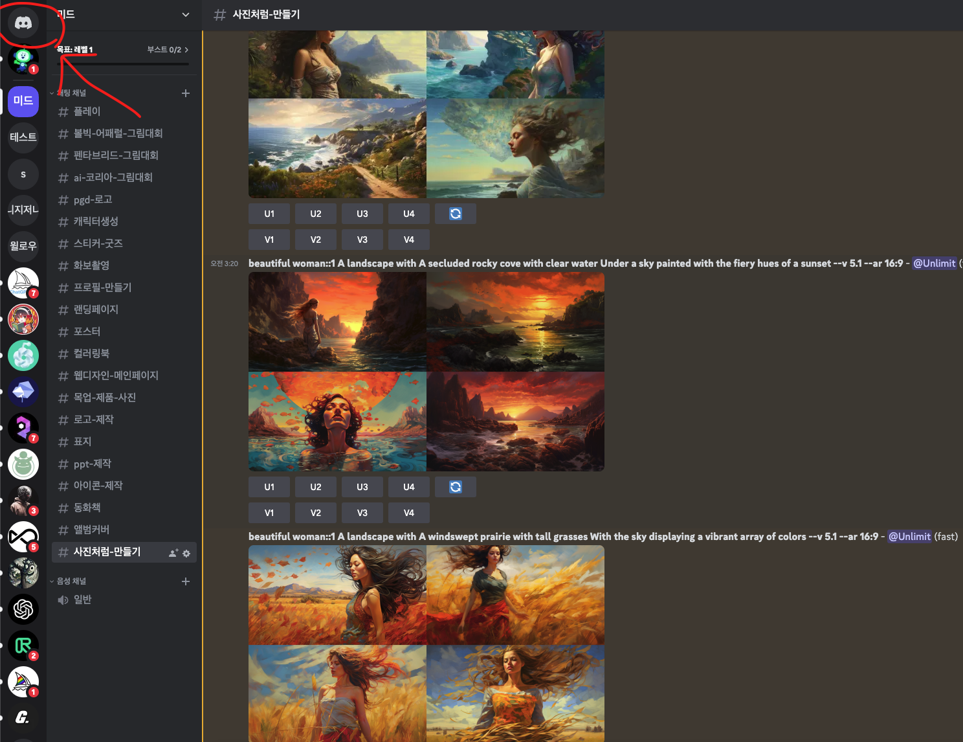Open 동화책 channel
Image resolution: width=963 pixels, height=742 pixels.
pos(124,508)
